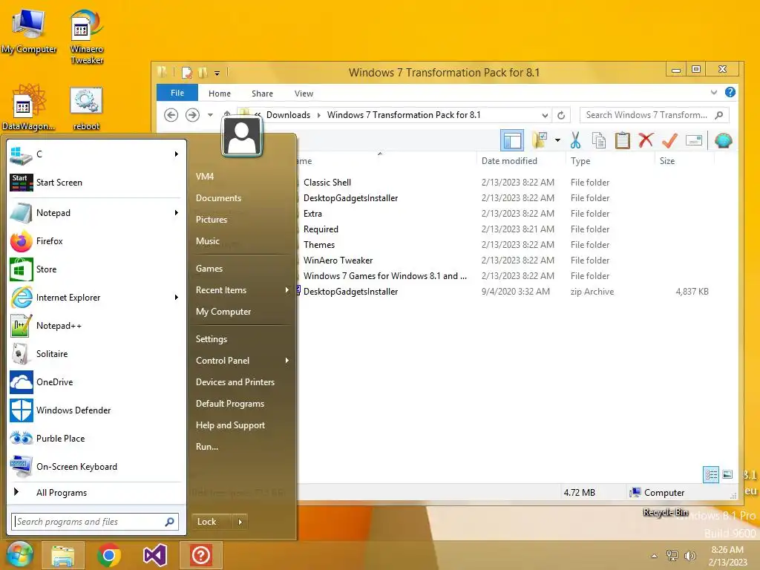Viewport: 760px width, 570px height.
Task: Open the Home ribbon tab
Action: 220,94
